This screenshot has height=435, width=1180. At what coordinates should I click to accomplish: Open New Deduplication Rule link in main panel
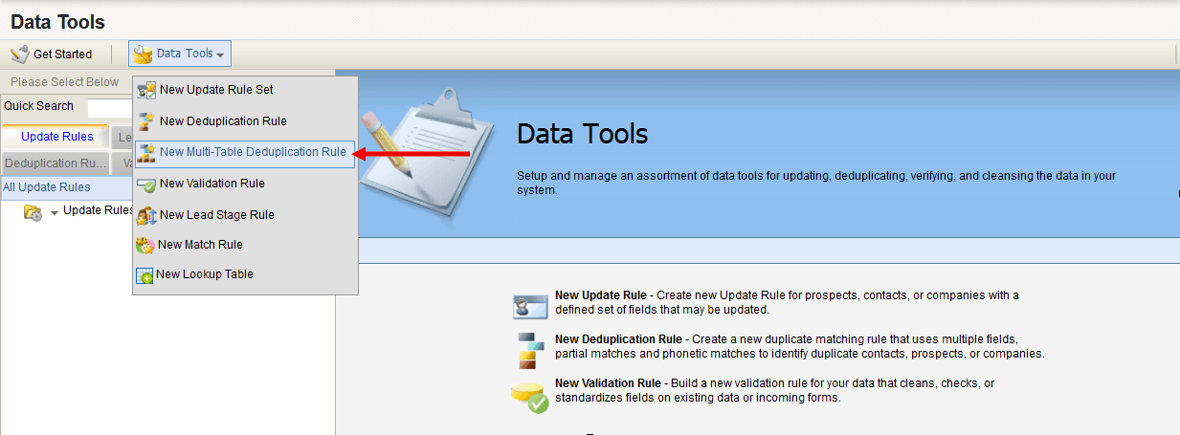point(618,339)
